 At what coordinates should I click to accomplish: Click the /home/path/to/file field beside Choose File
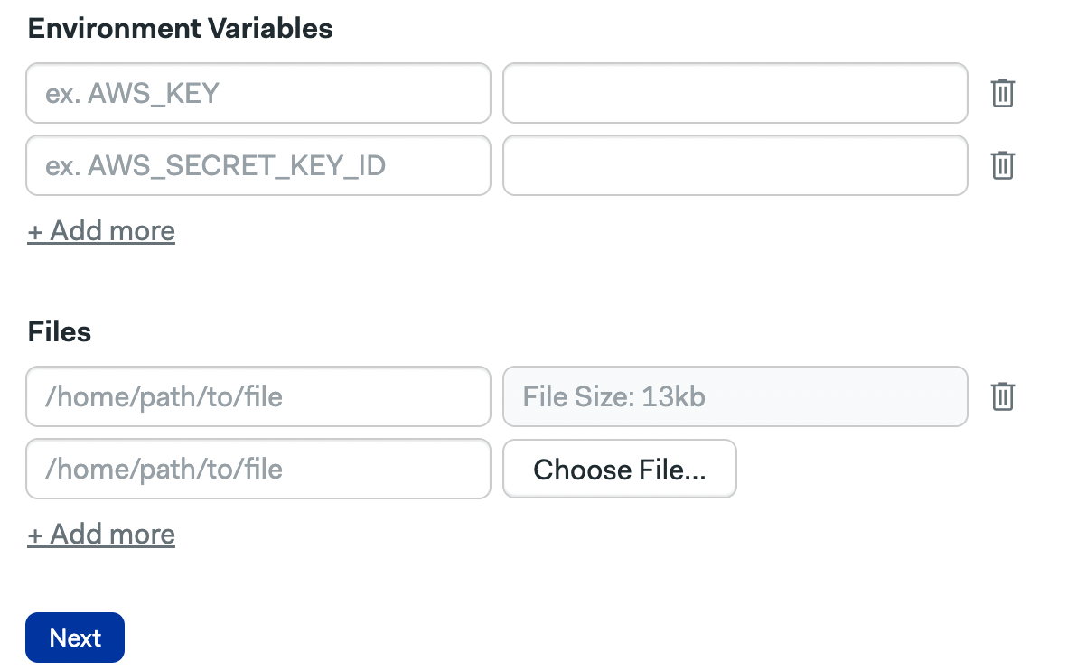click(x=258, y=469)
